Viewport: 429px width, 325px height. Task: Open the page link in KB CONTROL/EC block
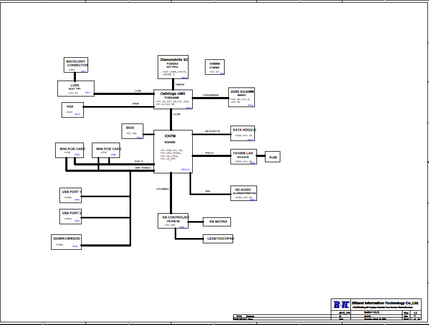click(182, 227)
